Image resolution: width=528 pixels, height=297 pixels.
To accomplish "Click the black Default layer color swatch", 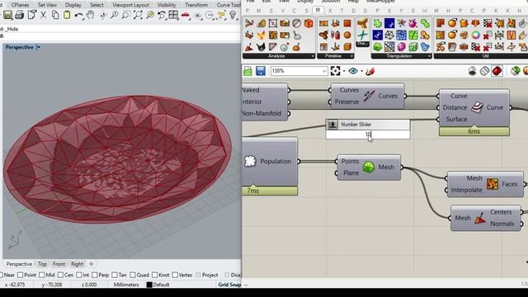I will [149, 285].
